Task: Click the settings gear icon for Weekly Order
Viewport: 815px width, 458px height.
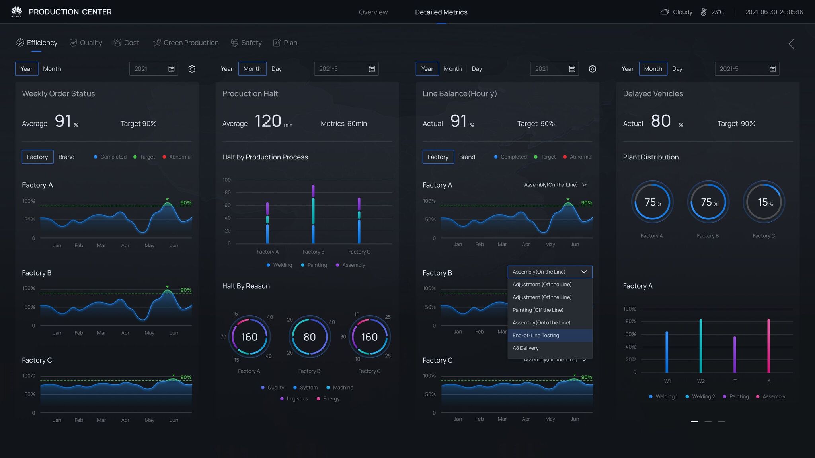Action: pos(191,68)
